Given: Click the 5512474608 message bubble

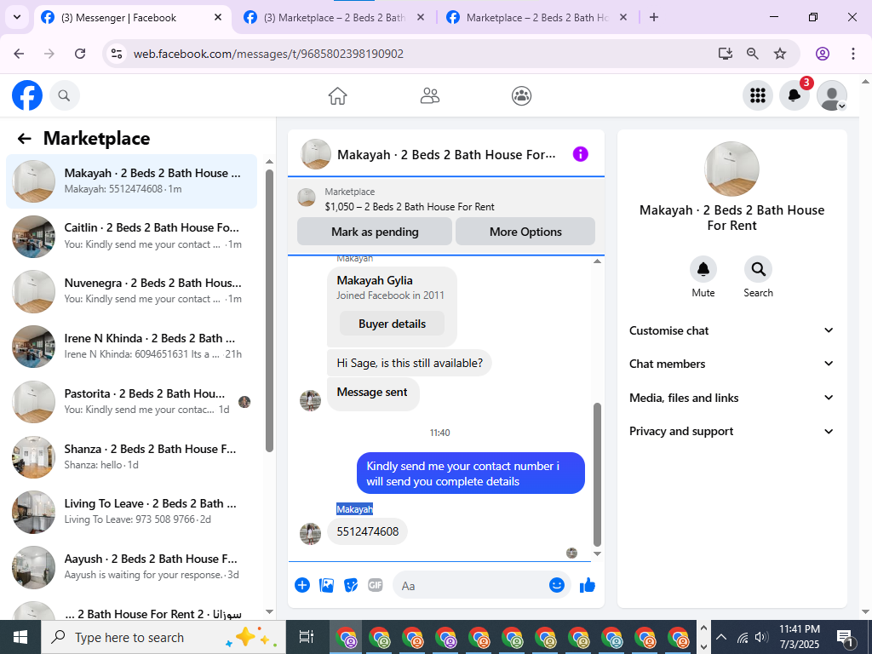Looking at the screenshot, I should 367,531.
